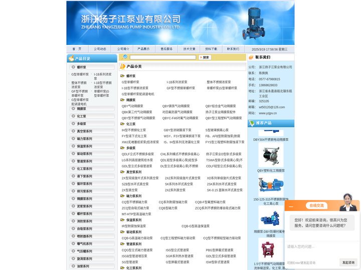Expand the 保温泵系列 sidebar category
Viewport: 361px width, 270px height.
[x=92, y=146]
